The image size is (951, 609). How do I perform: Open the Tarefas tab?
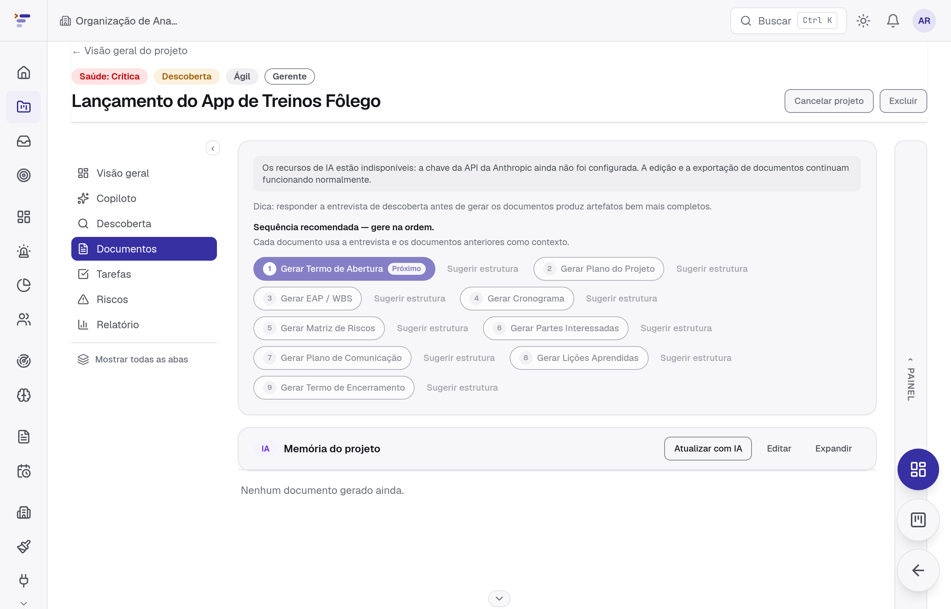(144, 274)
